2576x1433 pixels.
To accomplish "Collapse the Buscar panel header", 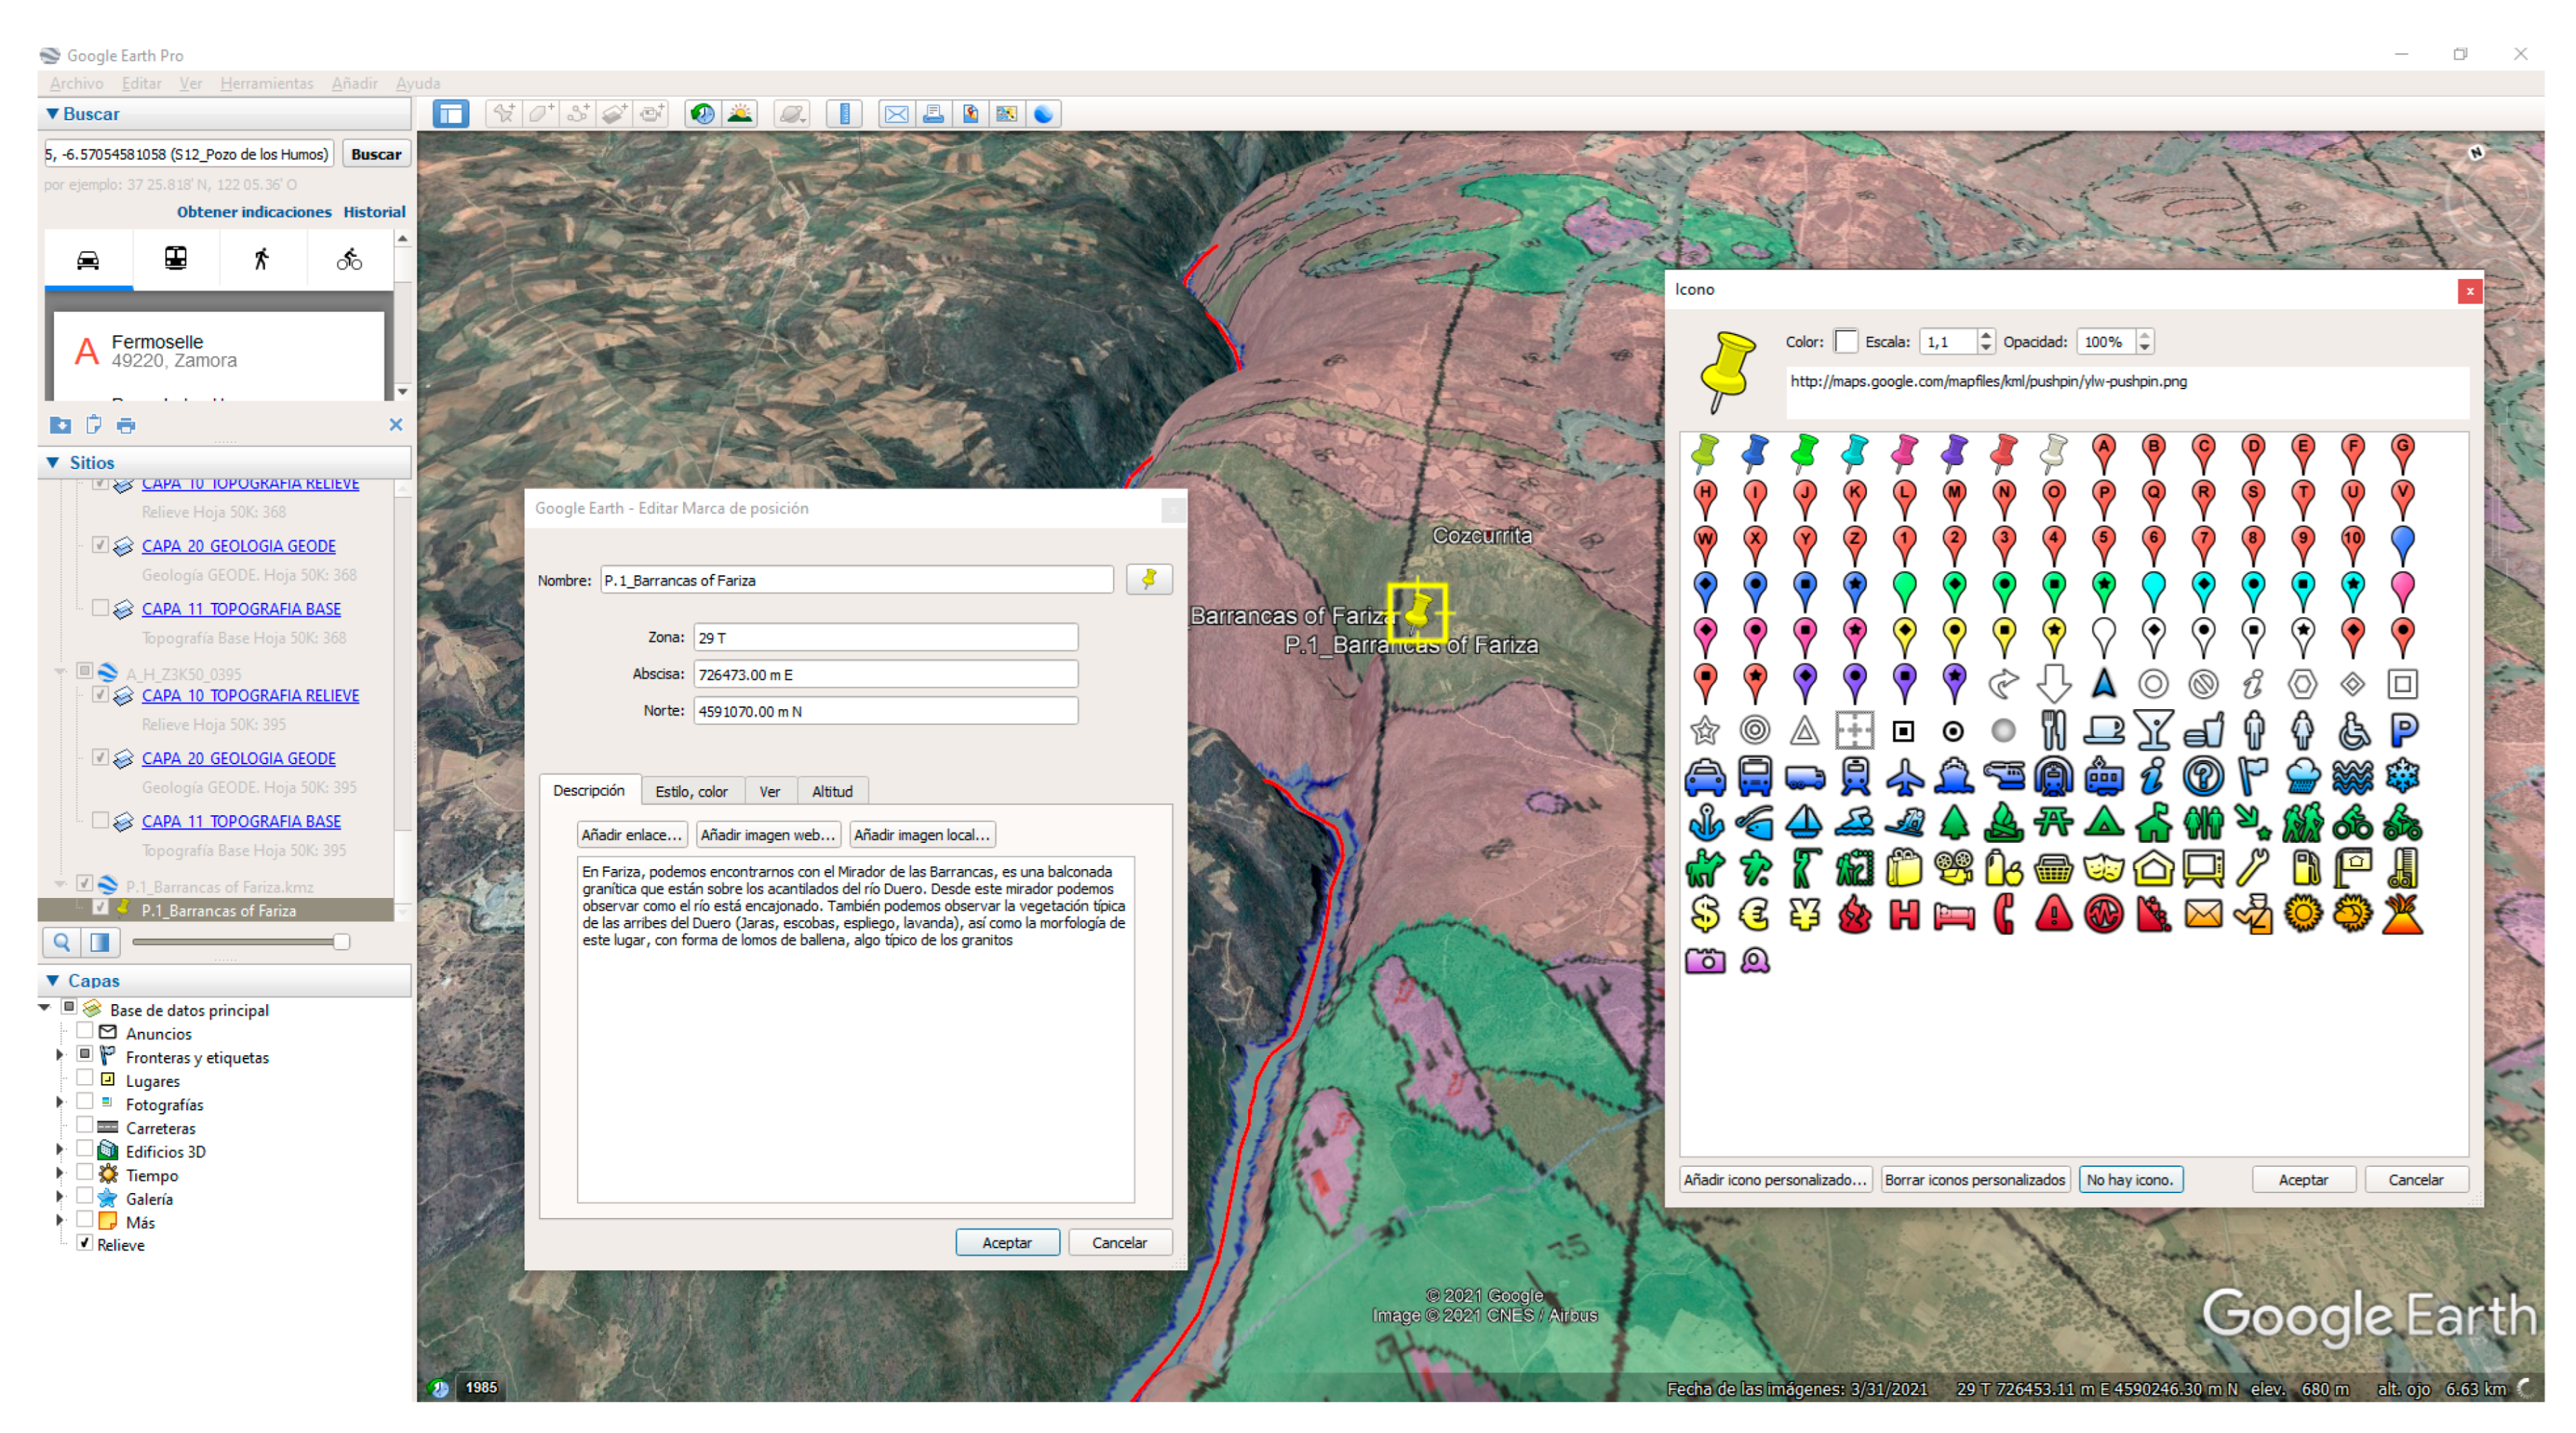I will pyautogui.click(x=53, y=114).
